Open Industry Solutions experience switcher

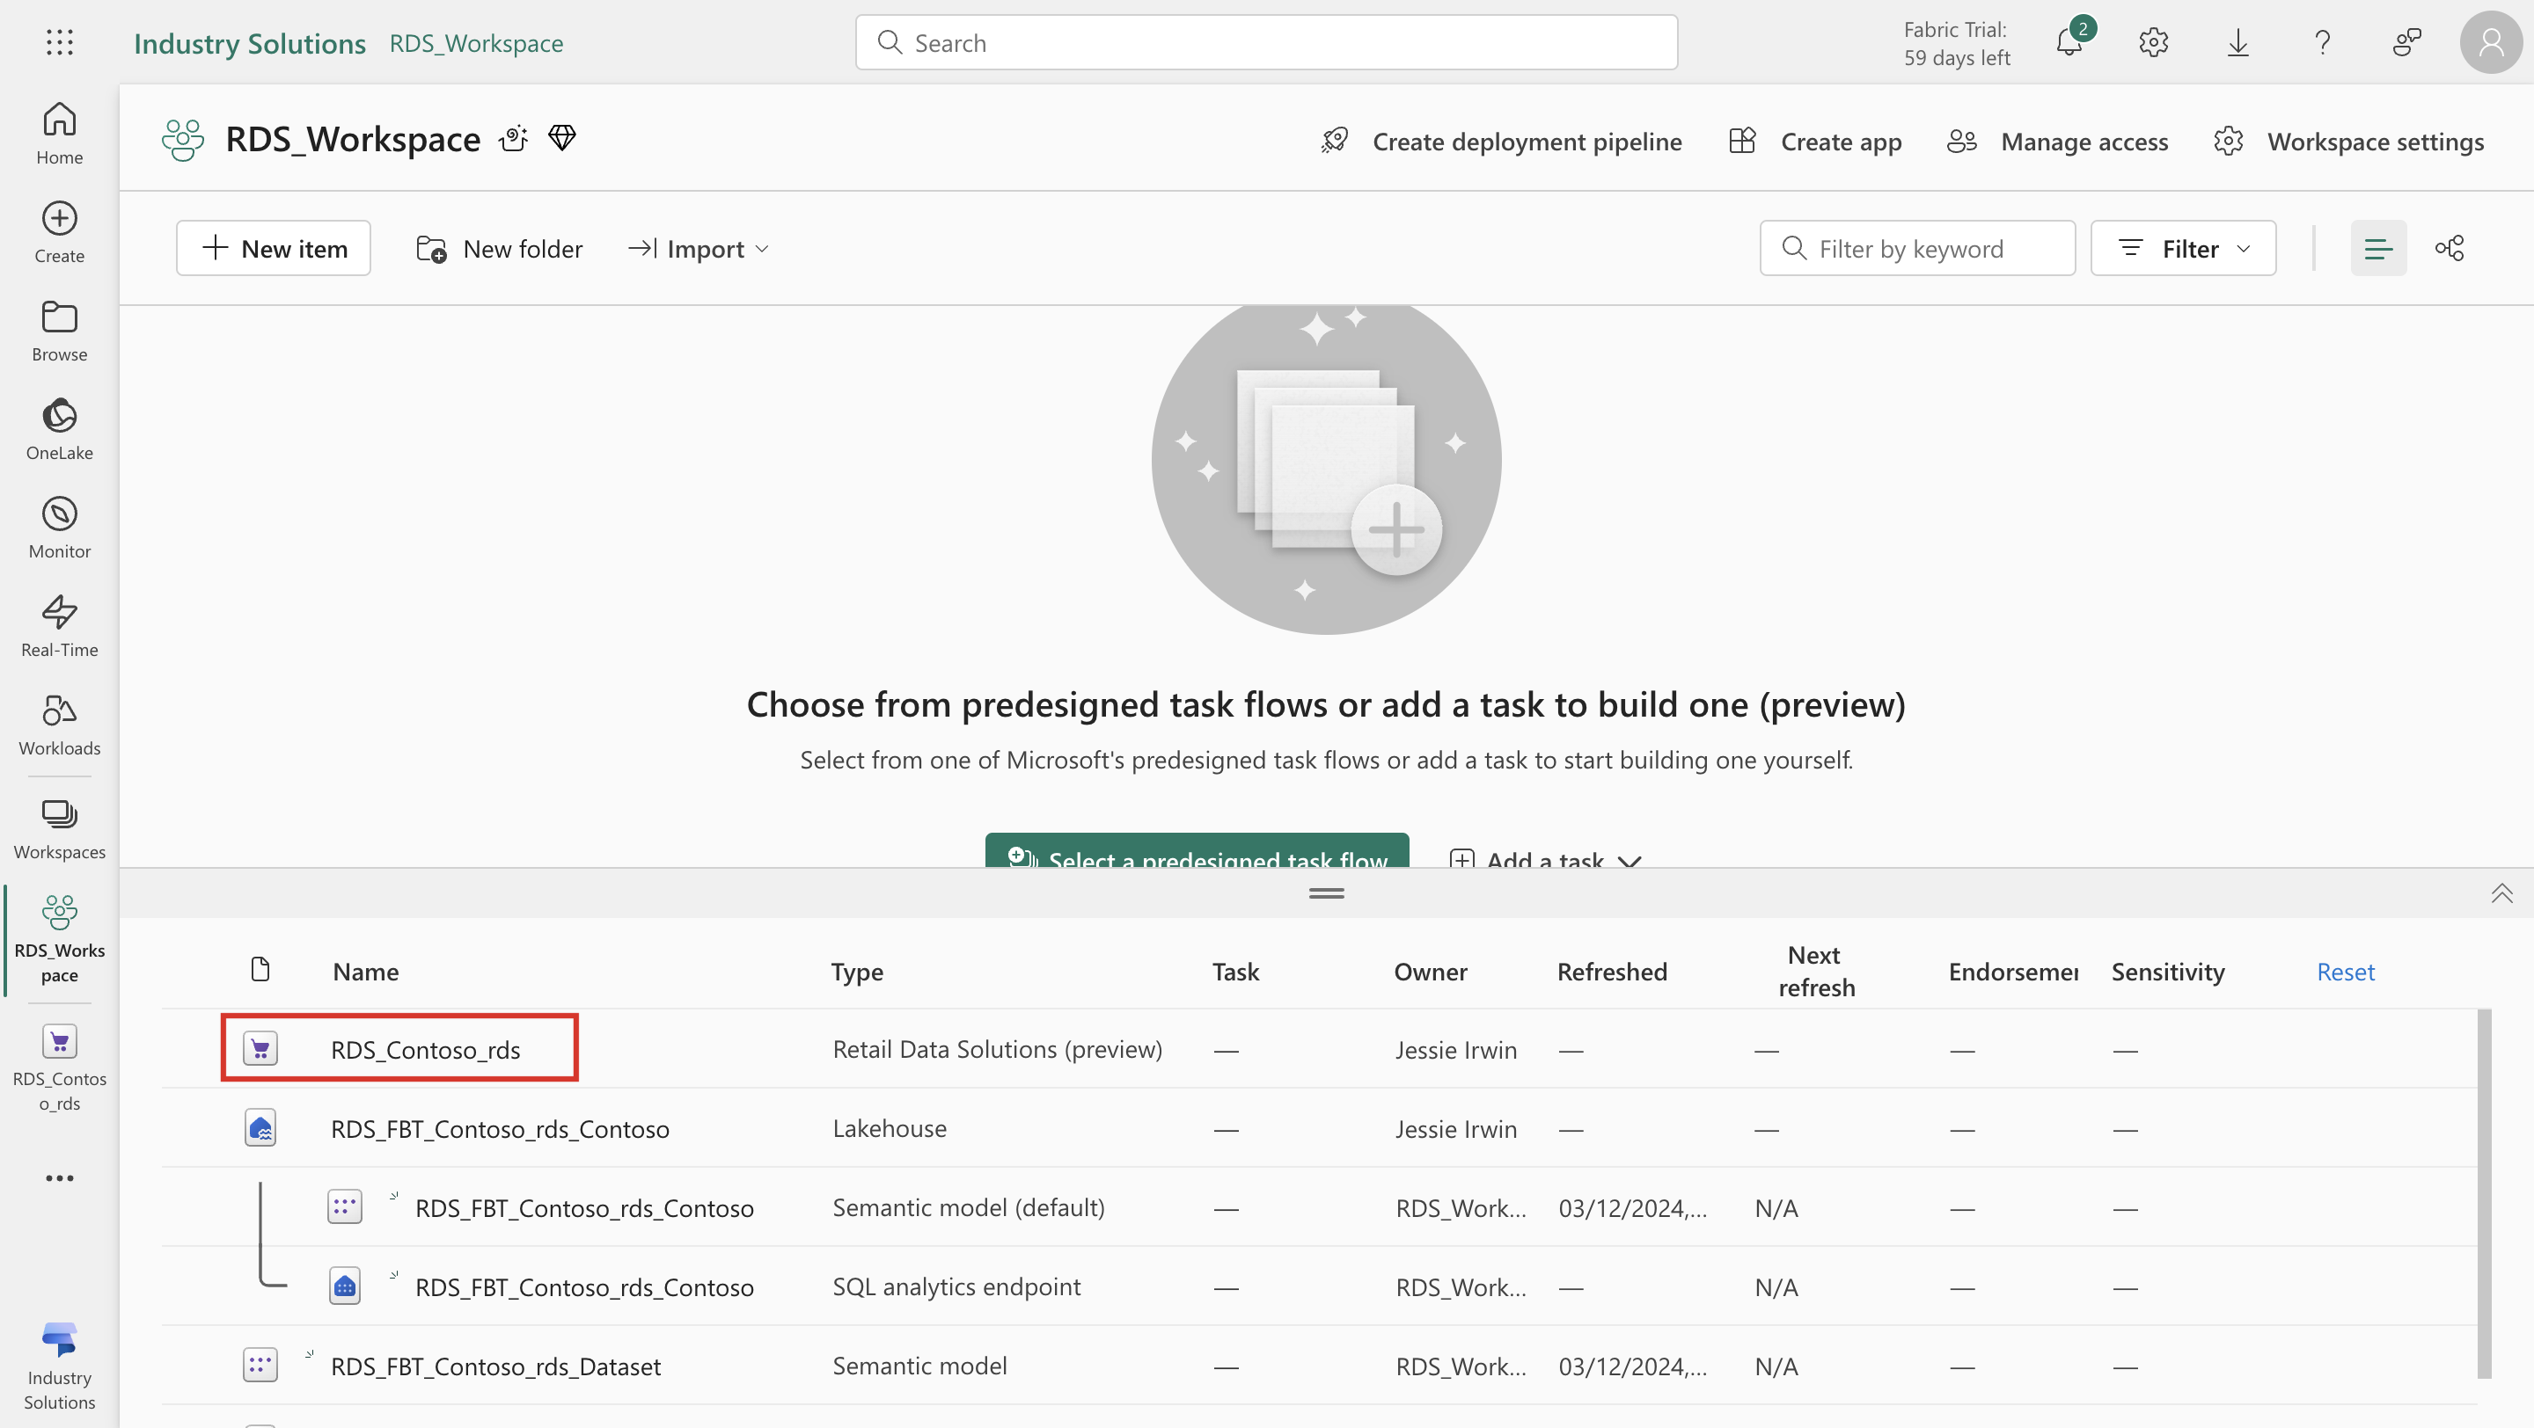tap(59, 1366)
